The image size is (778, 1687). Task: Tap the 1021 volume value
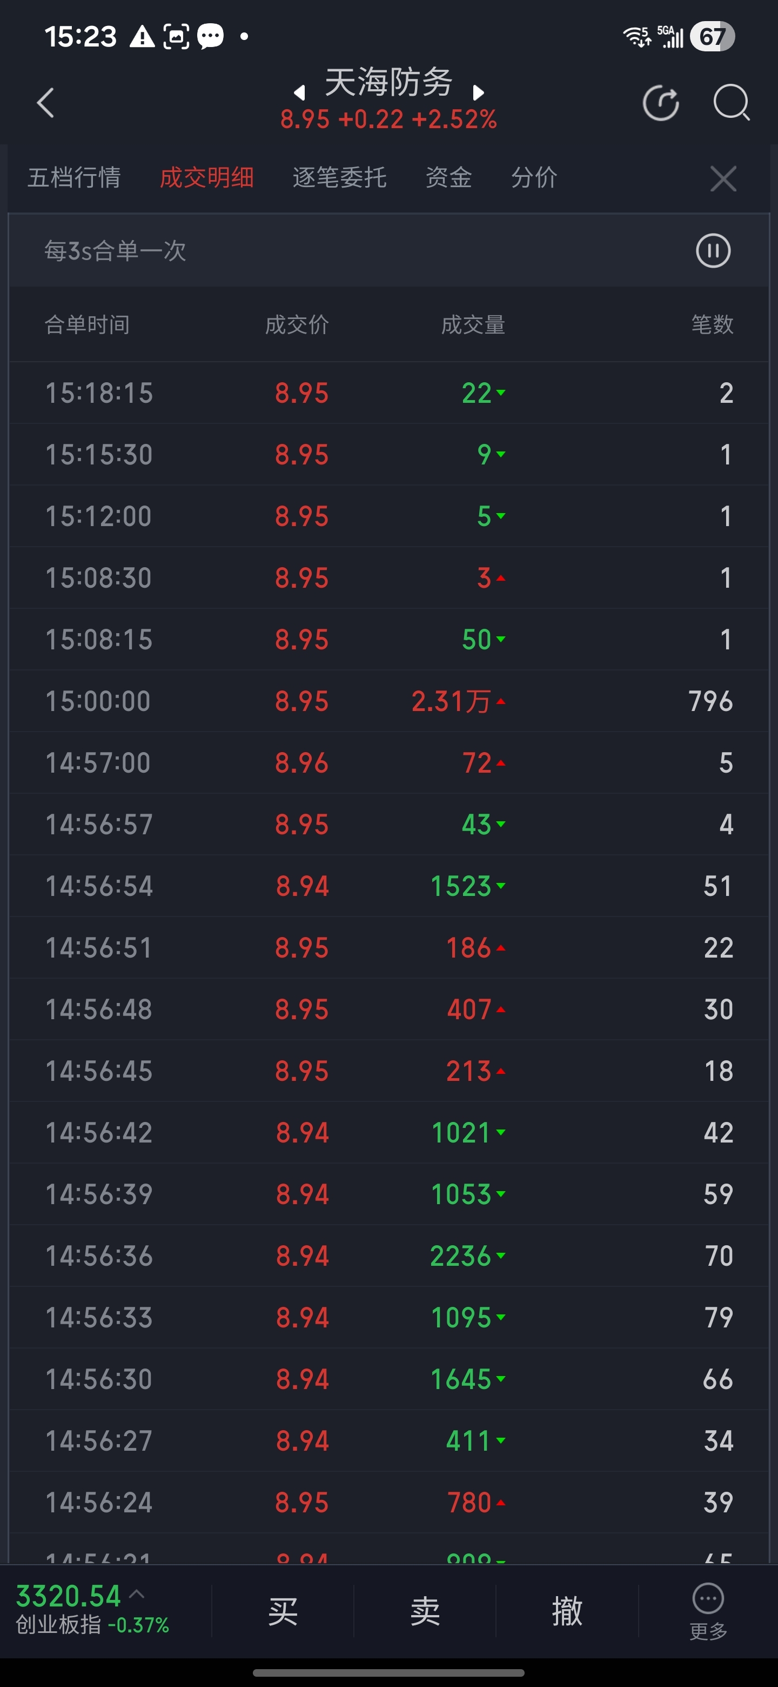(x=461, y=1133)
